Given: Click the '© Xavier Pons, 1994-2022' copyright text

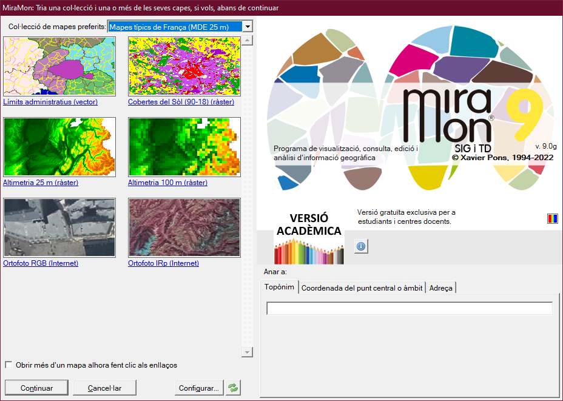Looking at the screenshot, I should [x=503, y=158].
